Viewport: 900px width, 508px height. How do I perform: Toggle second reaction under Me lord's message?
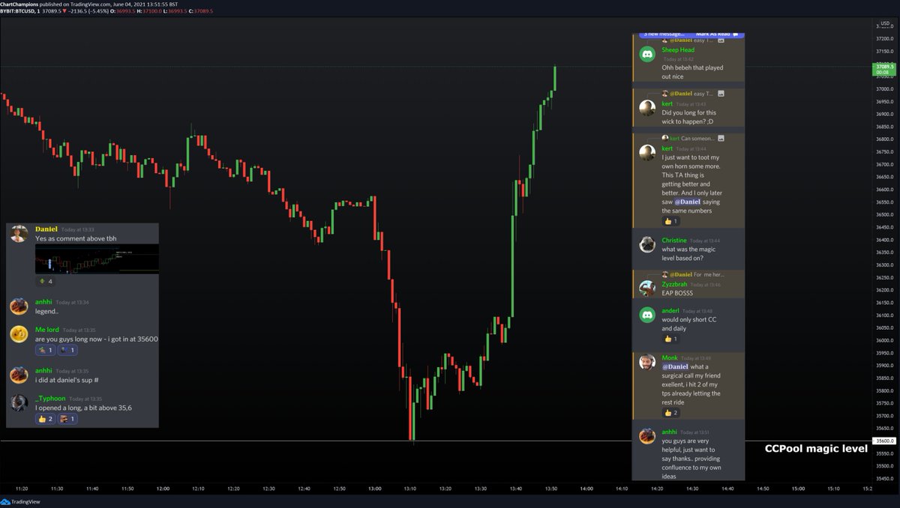[x=67, y=350]
